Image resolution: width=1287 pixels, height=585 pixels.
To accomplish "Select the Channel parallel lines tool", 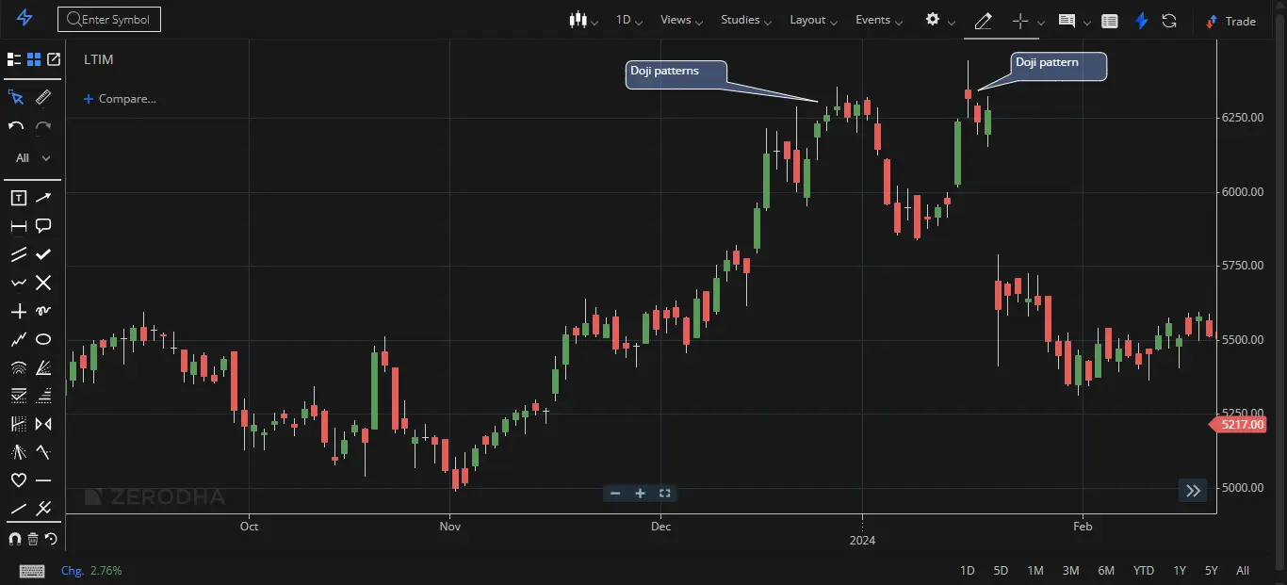I will click(18, 254).
